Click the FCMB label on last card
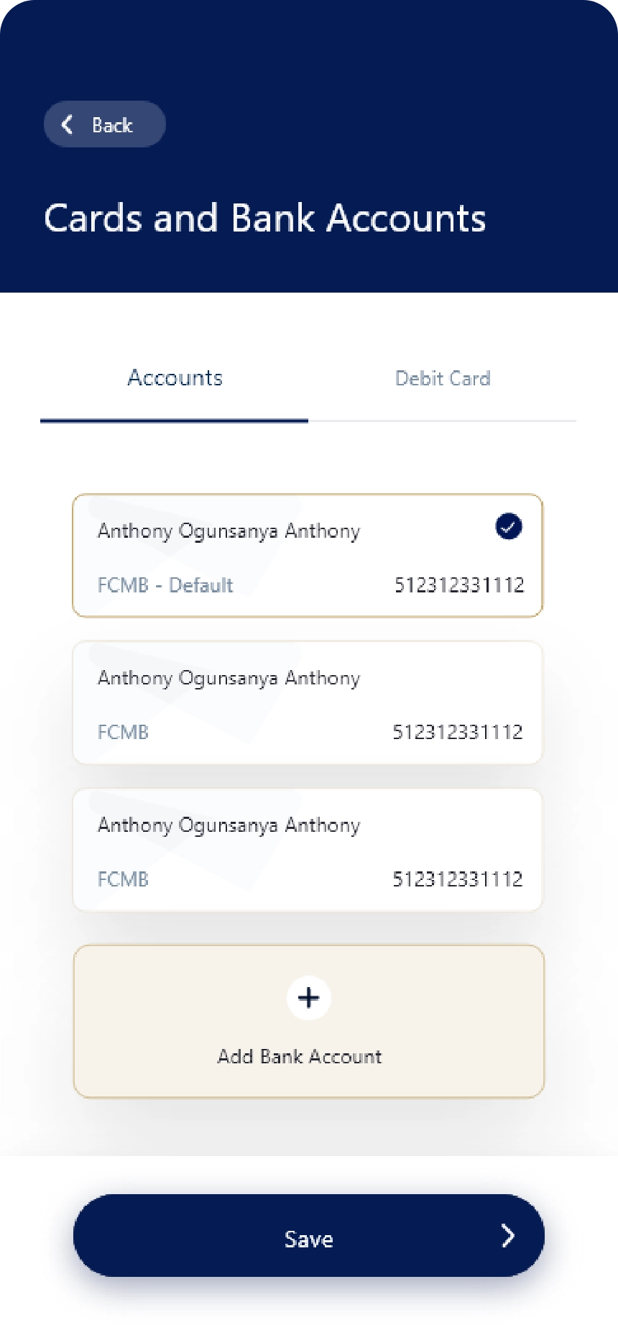The height and width of the screenshot is (1343, 618). point(123,879)
